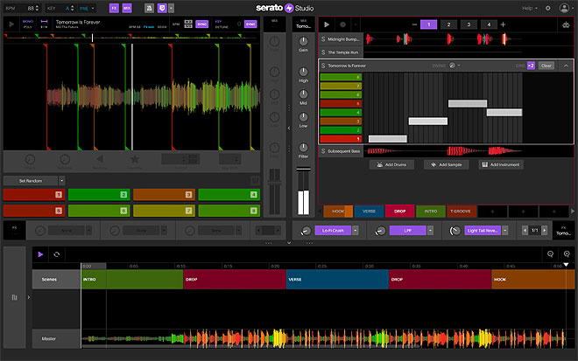
Task: Zoom out the timeline with the magnifier
Action: click(550, 253)
